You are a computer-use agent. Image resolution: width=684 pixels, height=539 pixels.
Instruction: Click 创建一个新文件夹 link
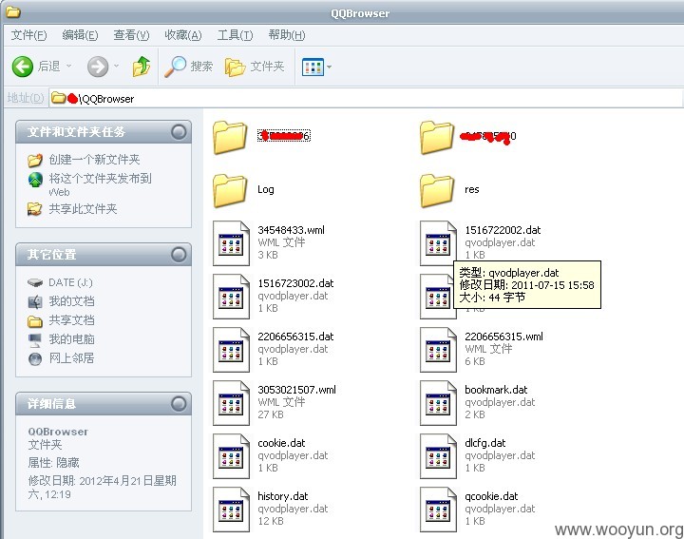pyautogui.click(x=94, y=160)
